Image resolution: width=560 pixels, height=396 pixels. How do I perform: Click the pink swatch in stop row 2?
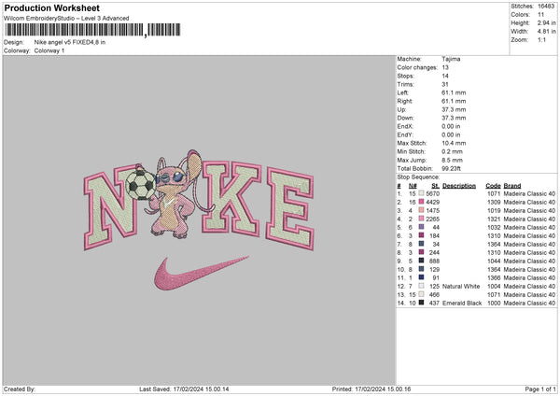(x=422, y=202)
